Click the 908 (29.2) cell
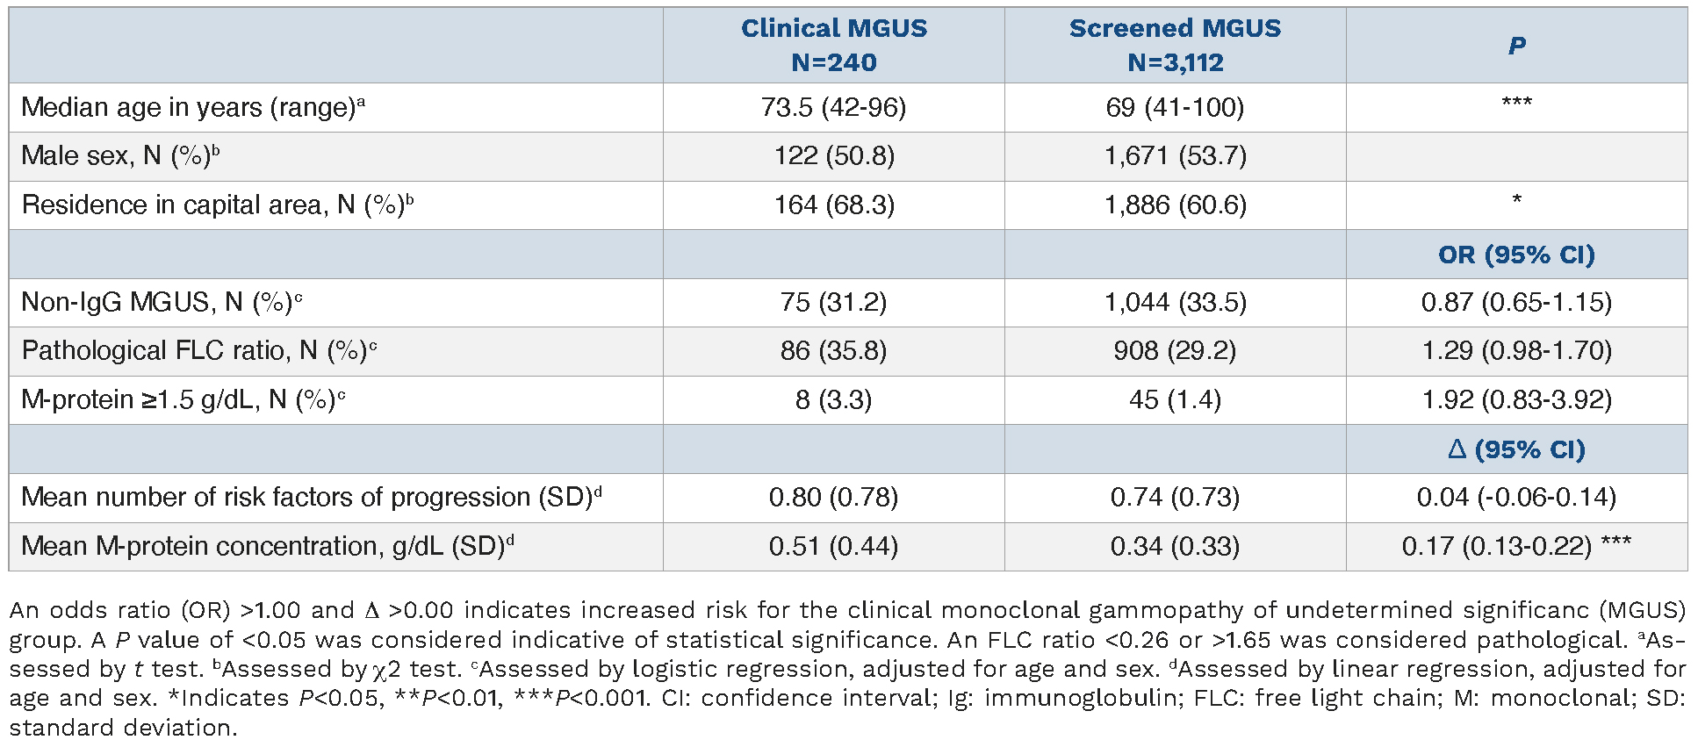Screen dimensions: 1698x747 [x=1175, y=351]
